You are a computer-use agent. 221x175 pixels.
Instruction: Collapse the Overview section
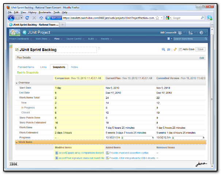pos(17,83)
